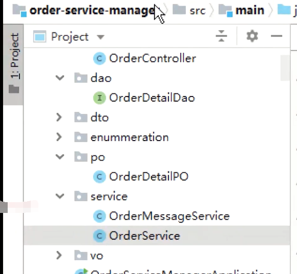The image size is (297, 274).
Task: Select the OrderDetailDao interface
Action: (152, 97)
